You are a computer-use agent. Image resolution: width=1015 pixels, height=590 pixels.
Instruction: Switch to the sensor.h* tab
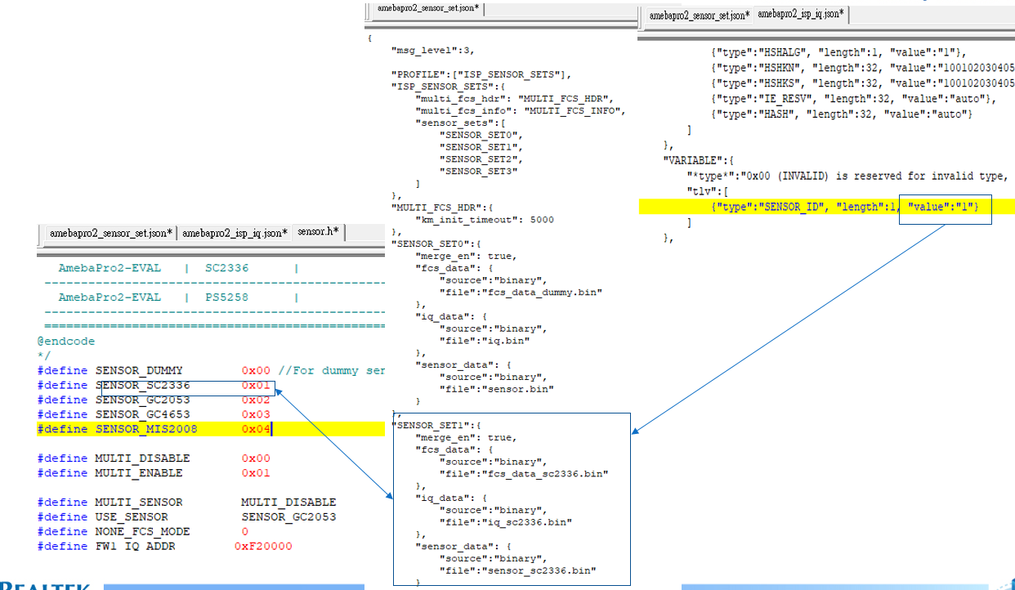319,233
